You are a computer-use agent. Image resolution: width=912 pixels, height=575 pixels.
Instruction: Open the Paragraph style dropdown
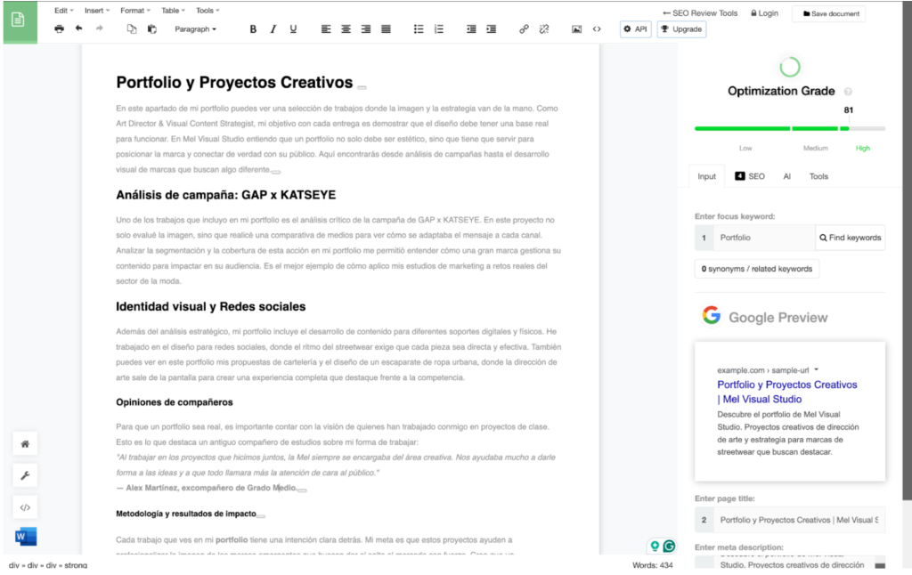[x=195, y=29]
